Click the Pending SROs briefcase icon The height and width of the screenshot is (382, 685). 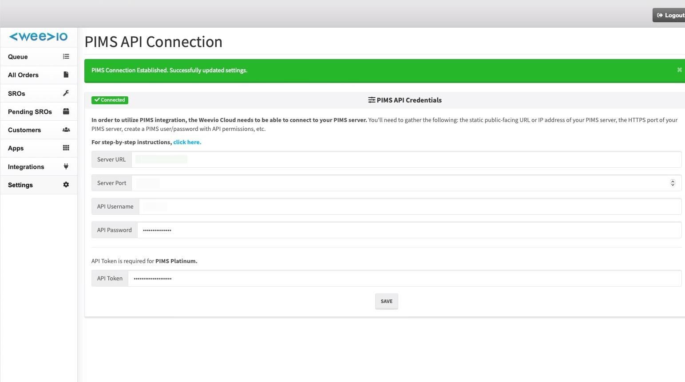pyautogui.click(x=66, y=111)
